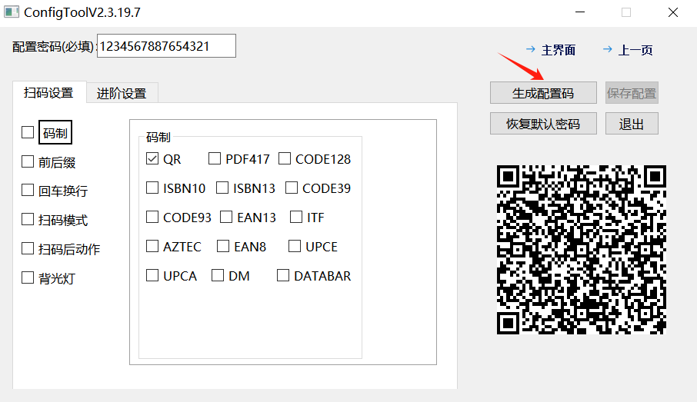The width and height of the screenshot is (697, 402).
Task: Click the 保存配置 button
Action: click(x=632, y=93)
